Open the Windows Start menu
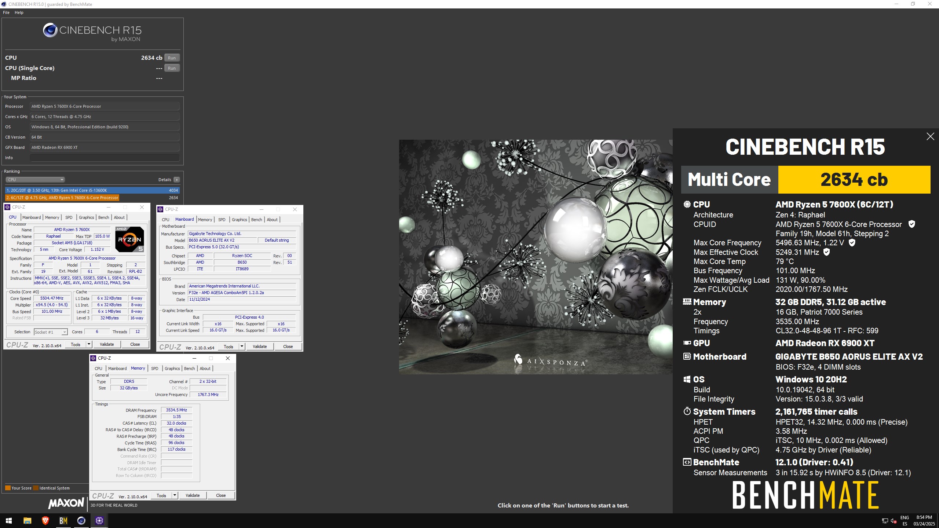This screenshot has width=939, height=528. (x=9, y=520)
